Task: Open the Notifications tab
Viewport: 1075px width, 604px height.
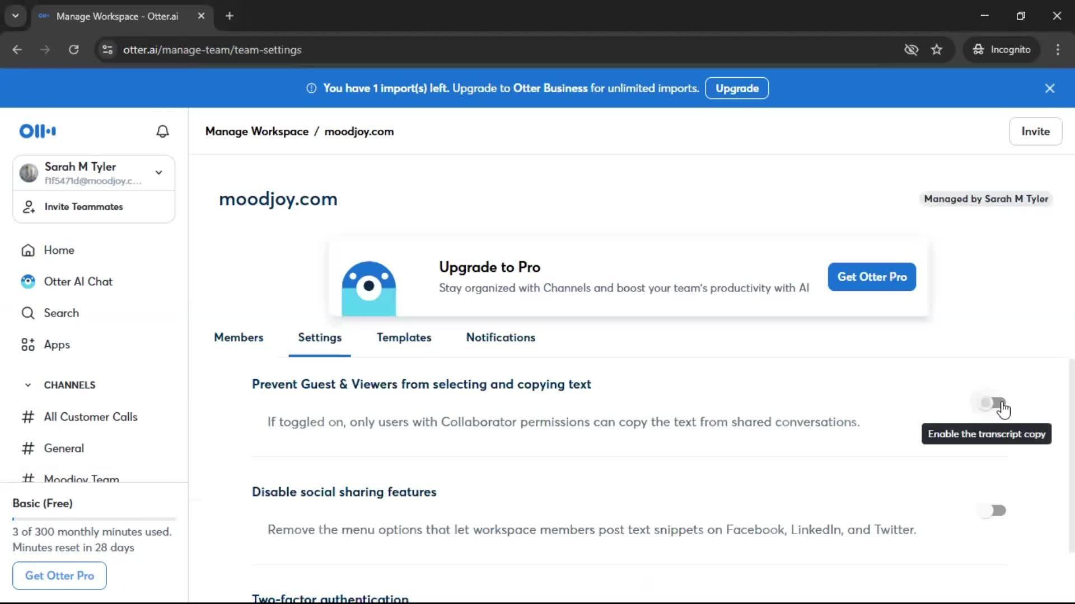Action: (x=501, y=338)
